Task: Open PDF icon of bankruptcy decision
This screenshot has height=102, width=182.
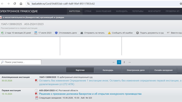Action: [36, 94]
